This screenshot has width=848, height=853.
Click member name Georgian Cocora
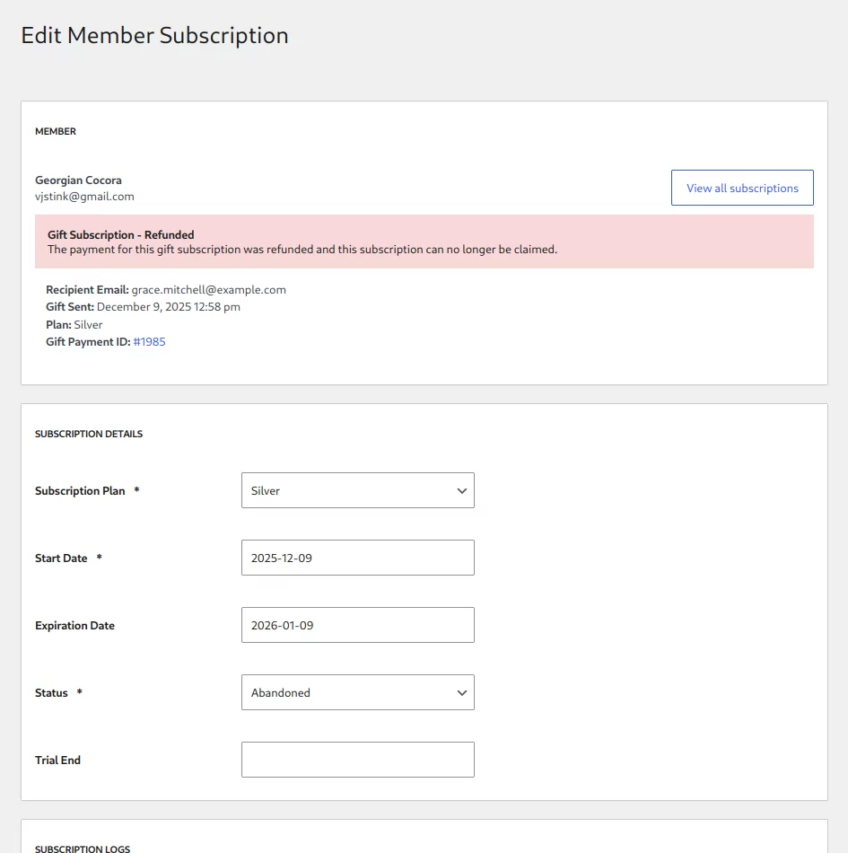[78, 180]
